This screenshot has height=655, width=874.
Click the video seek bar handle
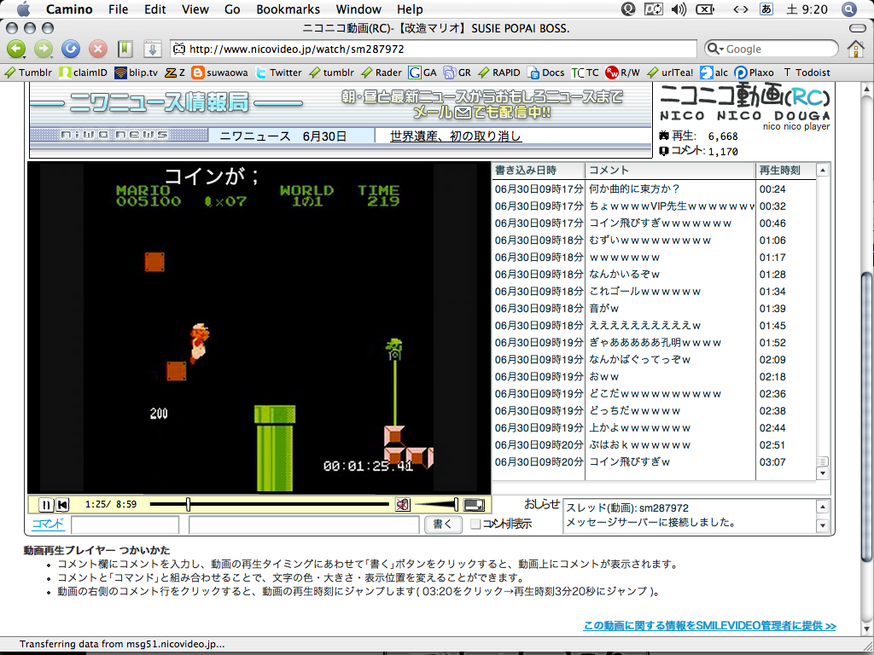point(189,505)
